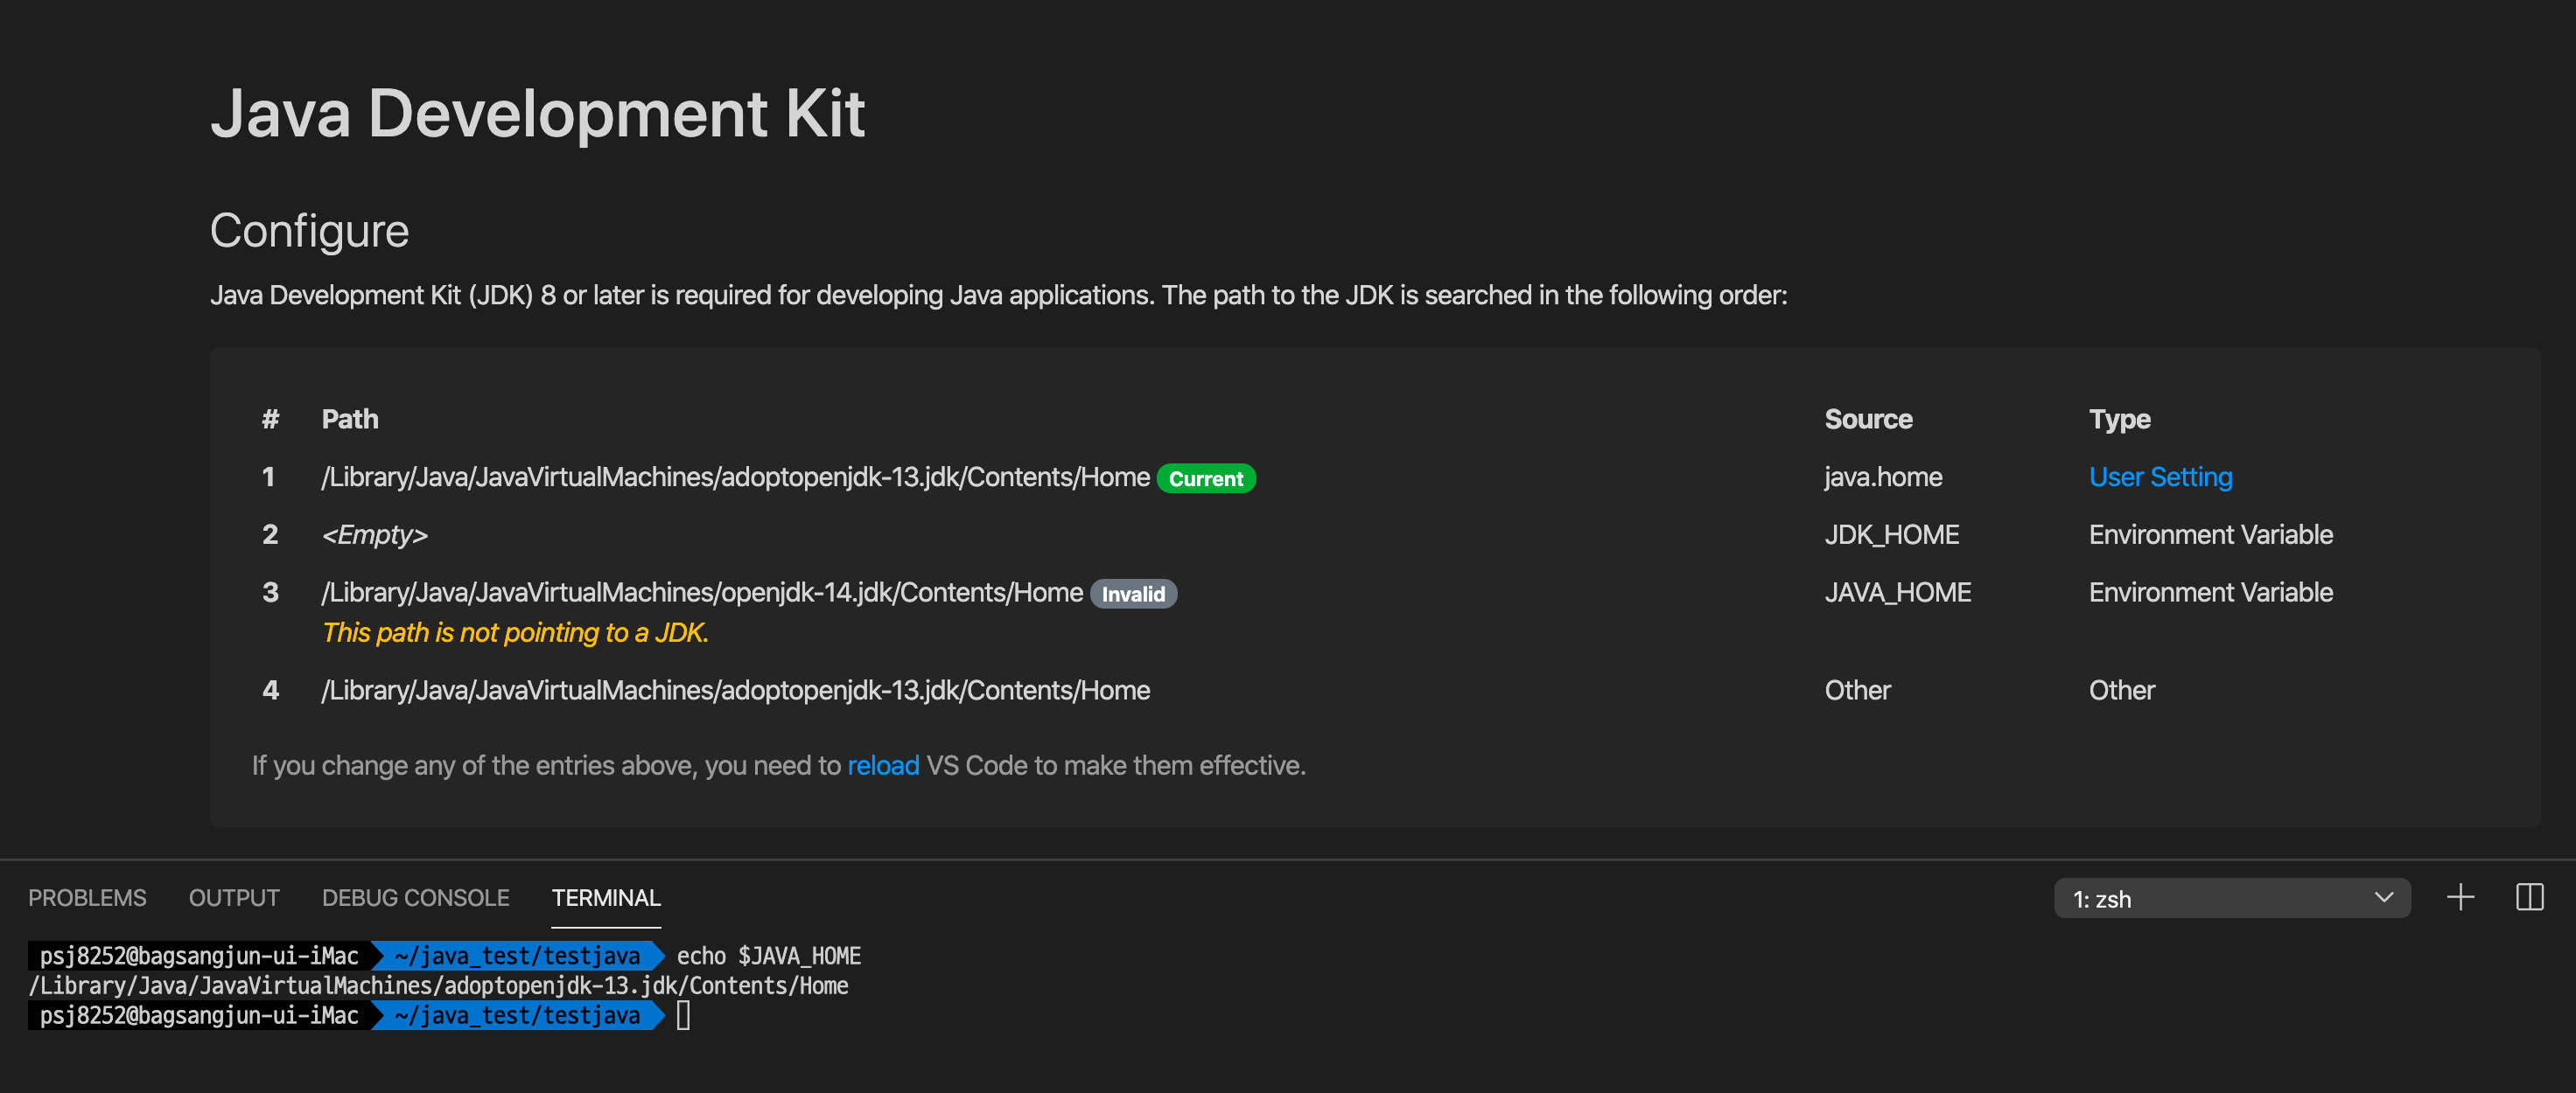Click the gray Invalid badge
This screenshot has height=1093, width=2576.
pyautogui.click(x=1133, y=595)
